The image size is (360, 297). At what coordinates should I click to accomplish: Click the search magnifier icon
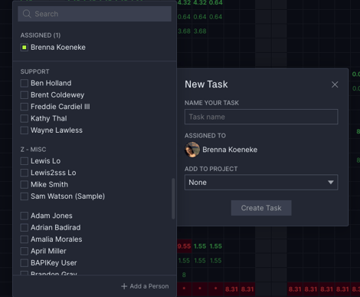27,14
